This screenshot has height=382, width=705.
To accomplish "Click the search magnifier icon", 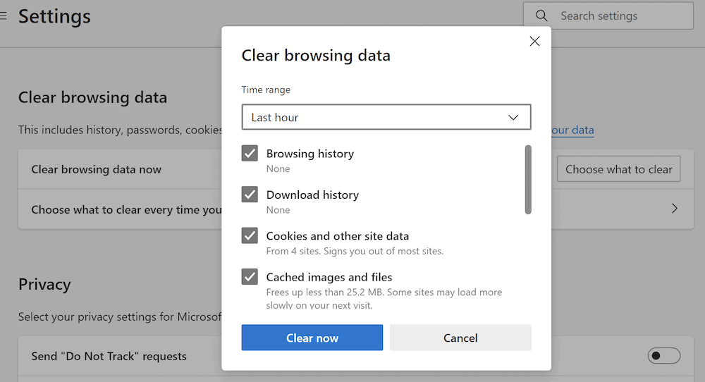I will 541,16.
